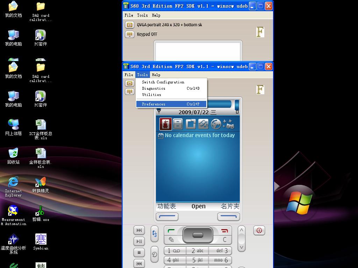Viewport: 358px width, 268px height.
Task: Open the theatre masks shortcut on phone screen
Action: (228, 124)
